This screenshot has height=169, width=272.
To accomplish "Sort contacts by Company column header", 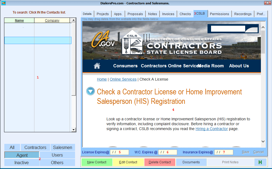I will coord(52,21).
